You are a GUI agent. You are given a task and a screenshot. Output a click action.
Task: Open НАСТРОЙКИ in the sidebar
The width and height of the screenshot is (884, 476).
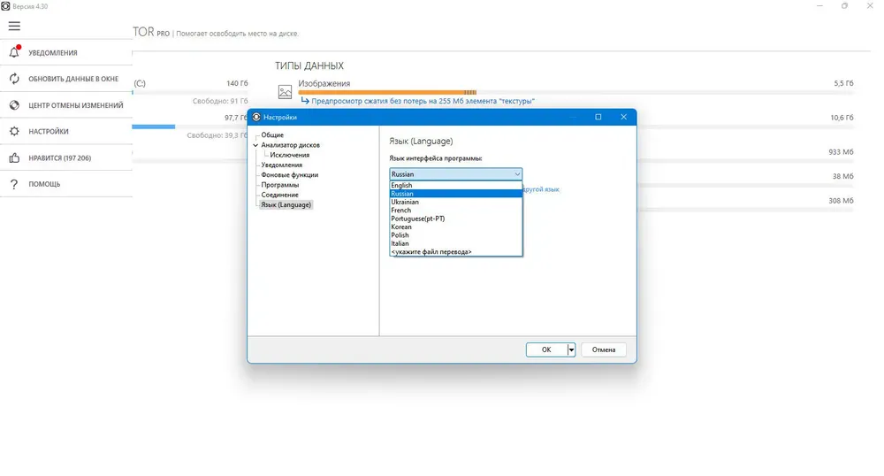point(49,132)
